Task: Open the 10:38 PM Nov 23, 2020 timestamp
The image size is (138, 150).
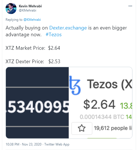Action: click(23, 144)
